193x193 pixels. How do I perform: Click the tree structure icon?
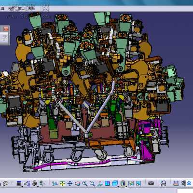coord(27,183)
